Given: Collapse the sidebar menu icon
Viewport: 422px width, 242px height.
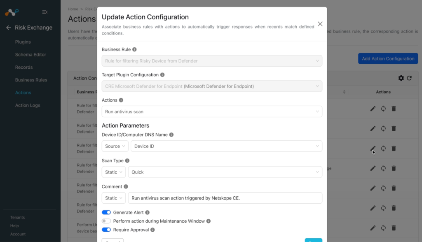Looking at the screenshot, I should coord(45,12).
